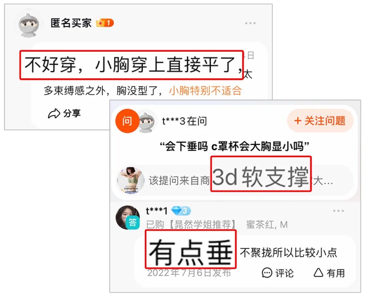The width and height of the screenshot is (367, 299).
Task: Click the 分享 share label
Action: (x=72, y=114)
